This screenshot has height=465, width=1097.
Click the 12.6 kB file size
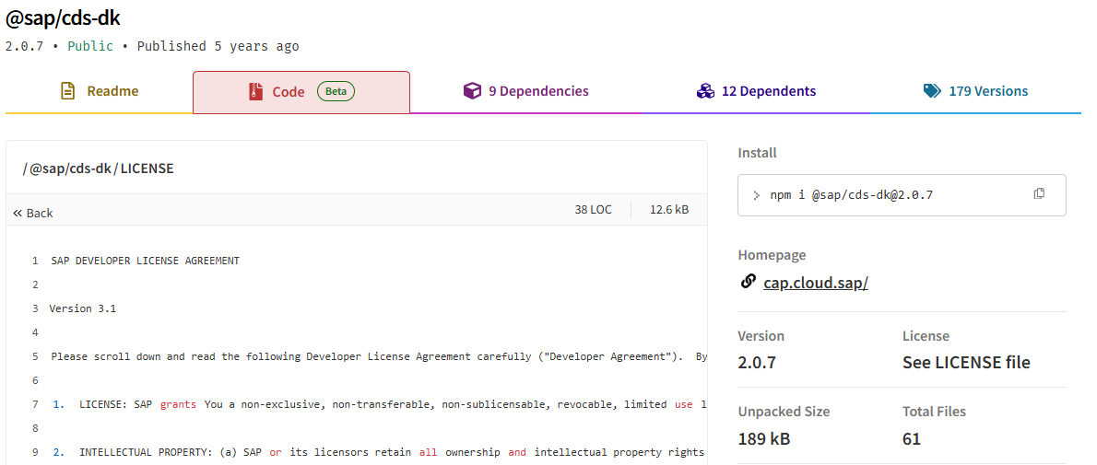point(669,210)
